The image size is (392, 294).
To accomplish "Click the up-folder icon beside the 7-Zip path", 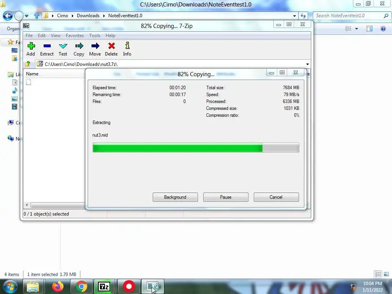I will 28,64.
